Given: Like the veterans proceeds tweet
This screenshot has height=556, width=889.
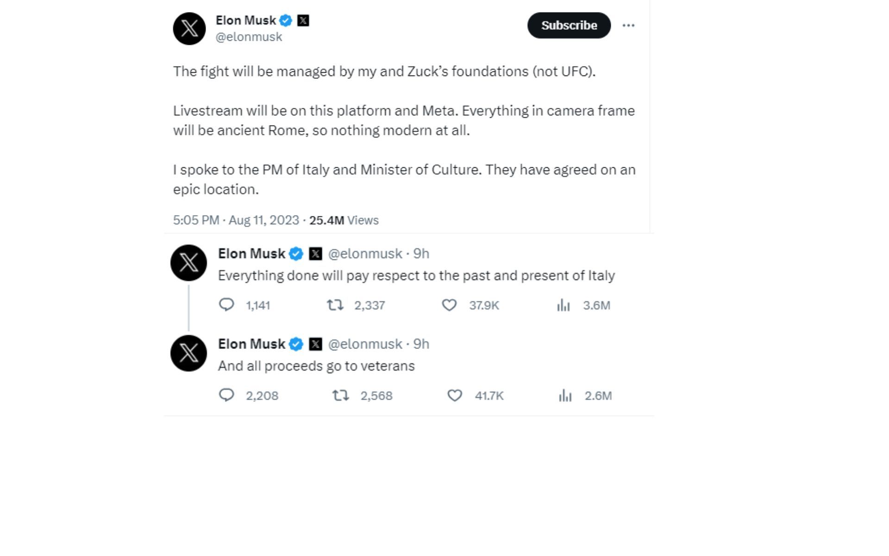Looking at the screenshot, I should [455, 395].
